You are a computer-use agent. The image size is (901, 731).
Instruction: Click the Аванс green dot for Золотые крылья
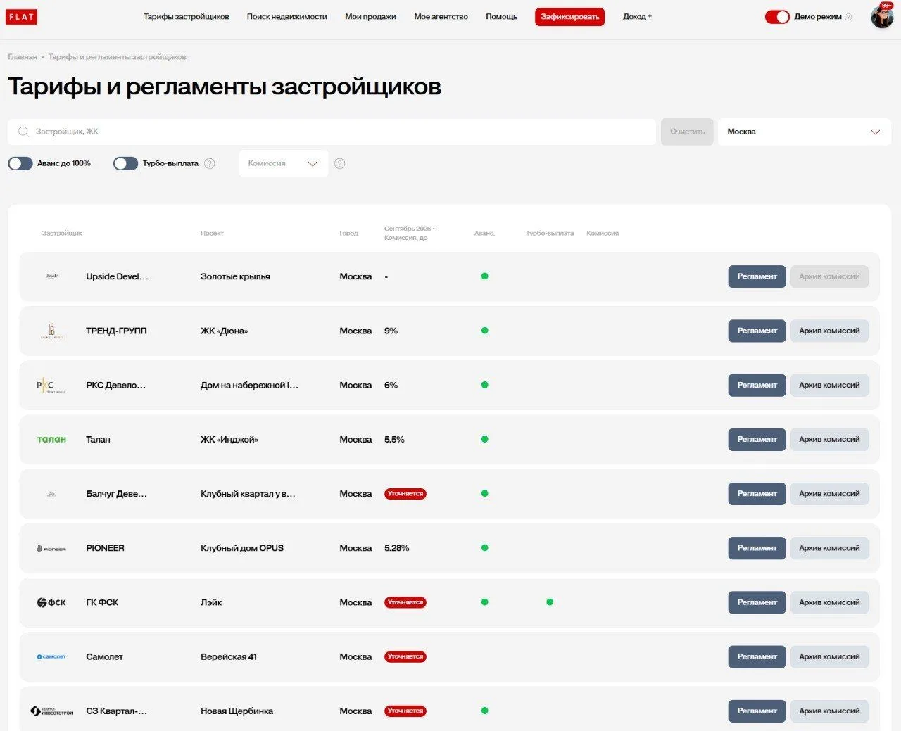point(484,276)
